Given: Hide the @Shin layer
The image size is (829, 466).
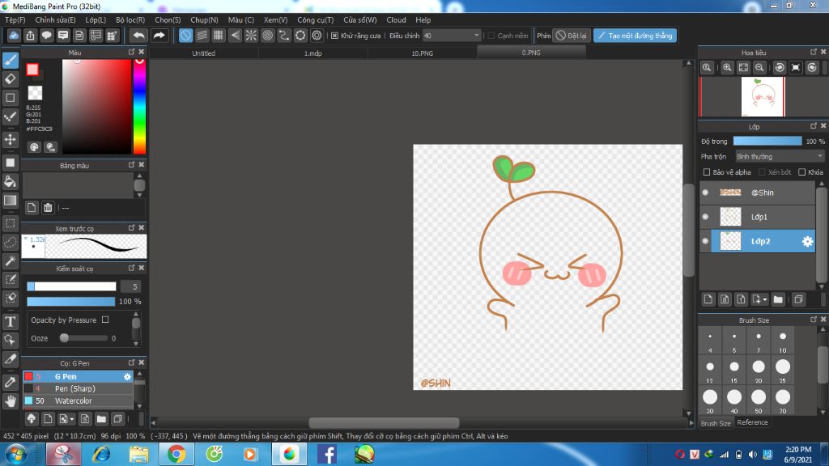Looking at the screenshot, I should click(x=705, y=193).
